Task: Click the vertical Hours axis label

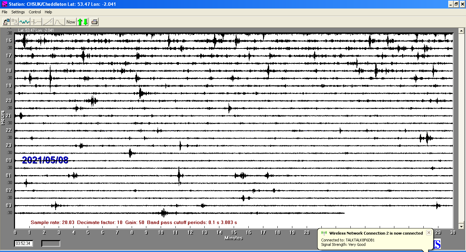Action: coord(3,117)
